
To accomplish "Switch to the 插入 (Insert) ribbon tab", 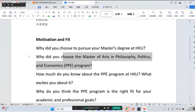I will [47, 7].
